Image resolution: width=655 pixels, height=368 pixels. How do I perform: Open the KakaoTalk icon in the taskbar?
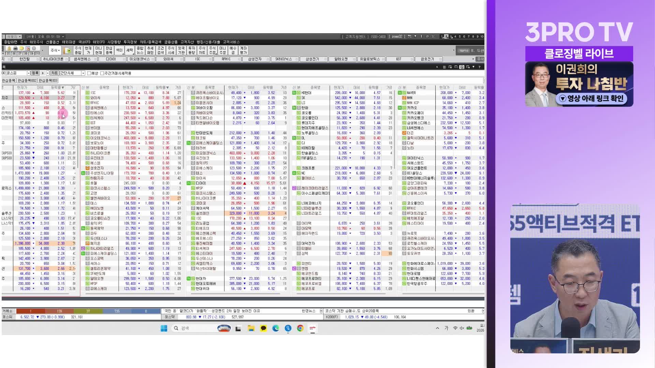263,328
